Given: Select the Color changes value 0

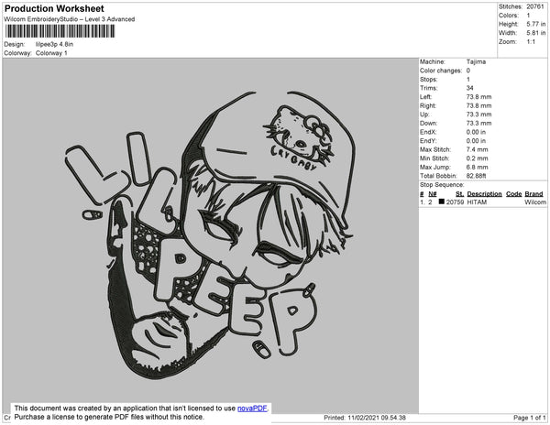Looking at the screenshot, I should pos(468,71).
